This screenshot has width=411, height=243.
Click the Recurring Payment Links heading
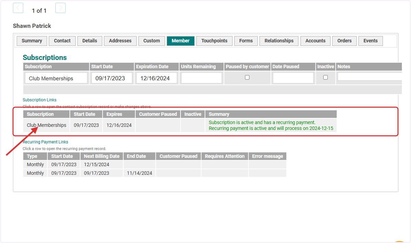point(45,142)
